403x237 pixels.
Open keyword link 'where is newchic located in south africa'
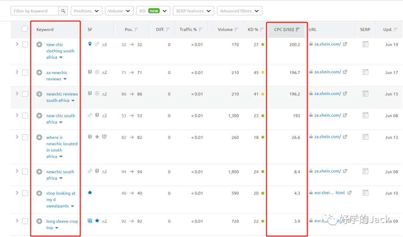click(62, 147)
